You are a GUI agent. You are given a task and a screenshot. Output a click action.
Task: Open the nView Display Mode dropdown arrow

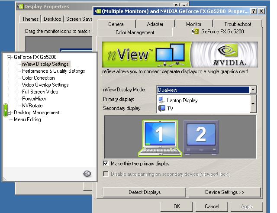pyautogui.click(x=253, y=90)
